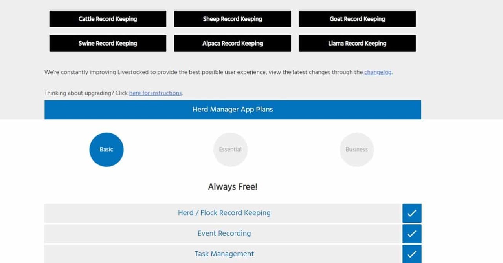The height and width of the screenshot is (263, 503).
Task: Click the 'Thinking about upgrading?' text
Action: pyautogui.click(x=86, y=93)
